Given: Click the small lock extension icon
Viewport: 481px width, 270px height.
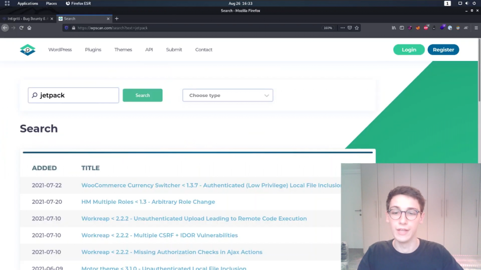Looking at the screenshot, I should pyautogui.click(x=434, y=28).
